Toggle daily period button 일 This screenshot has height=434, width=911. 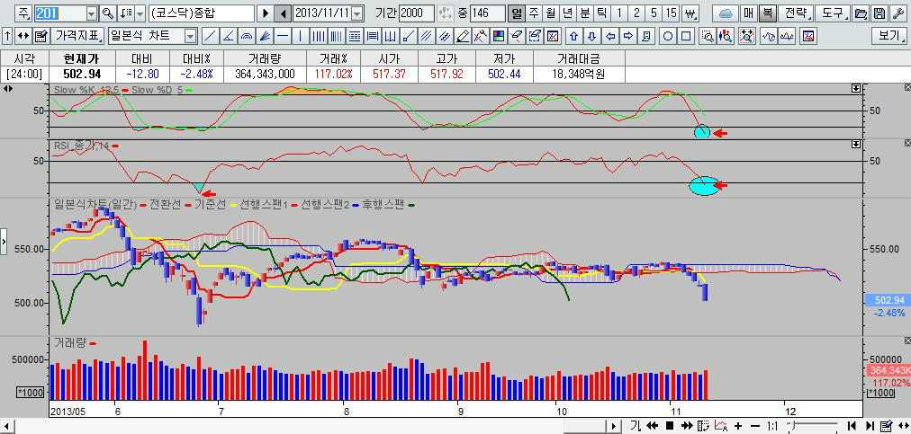pos(516,13)
